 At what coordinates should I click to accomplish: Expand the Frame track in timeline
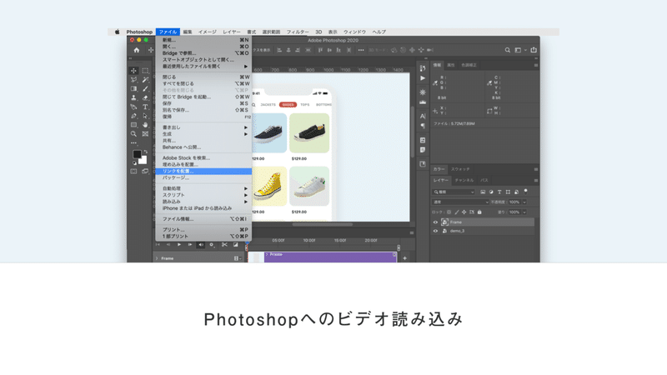[x=157, y=258]
